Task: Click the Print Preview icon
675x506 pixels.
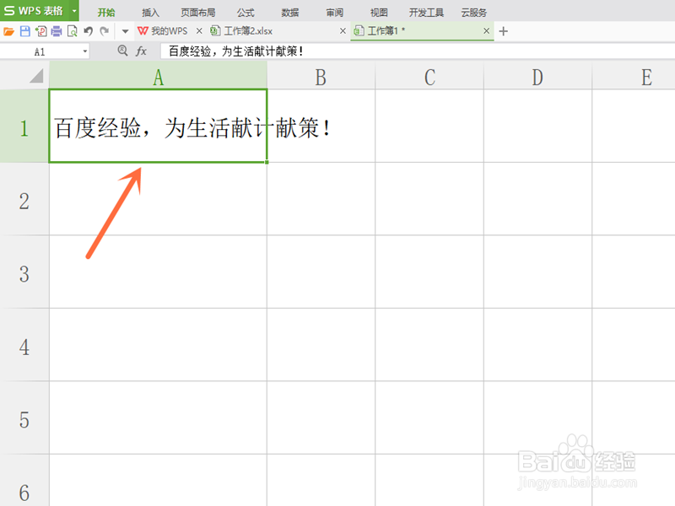Action: click(x=73, y=31)
